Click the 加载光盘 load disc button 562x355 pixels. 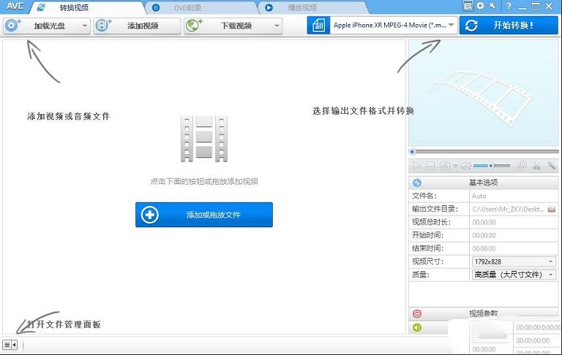coord(47,26)
